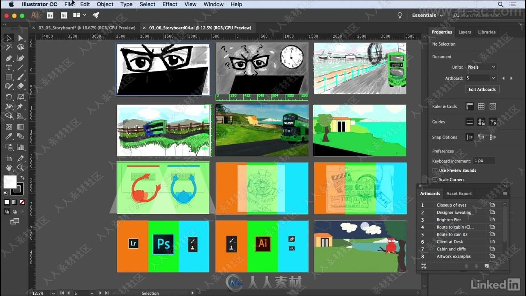
Task: Select the Direct Selection tool
Action: 20,38
